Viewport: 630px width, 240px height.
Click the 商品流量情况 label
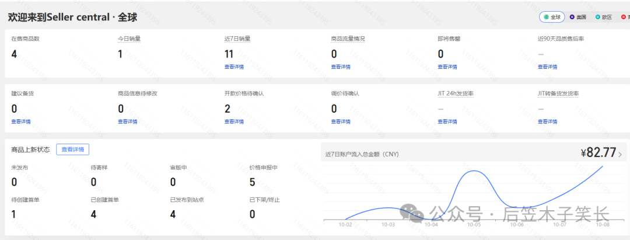348,39
